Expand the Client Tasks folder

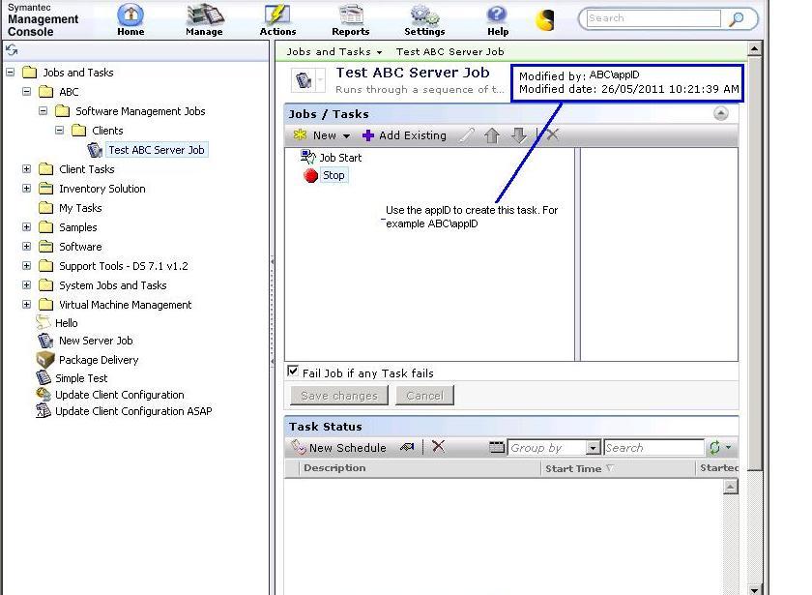[x=26, y=169]
